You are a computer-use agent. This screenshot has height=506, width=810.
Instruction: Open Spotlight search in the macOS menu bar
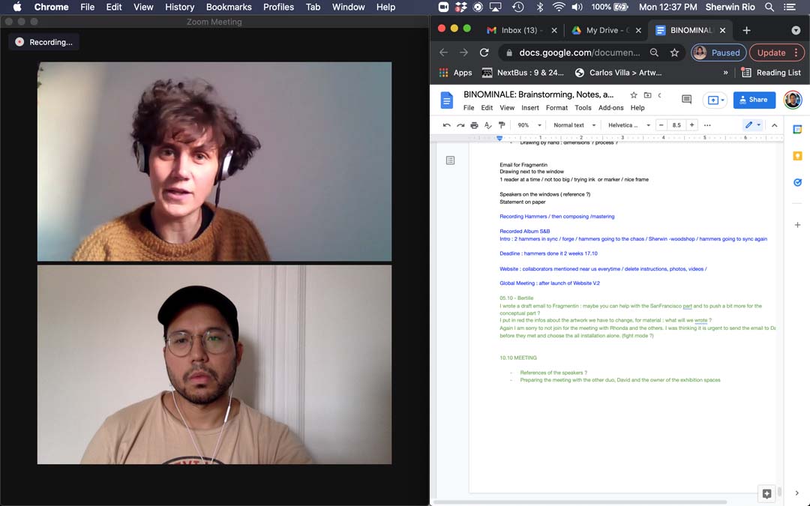(x=769, y=7)
